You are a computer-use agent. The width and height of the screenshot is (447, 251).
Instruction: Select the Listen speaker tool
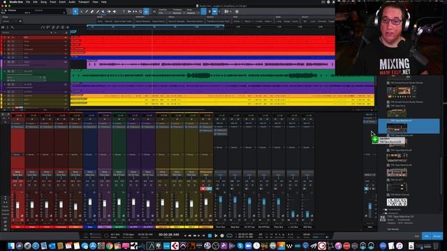115,12
